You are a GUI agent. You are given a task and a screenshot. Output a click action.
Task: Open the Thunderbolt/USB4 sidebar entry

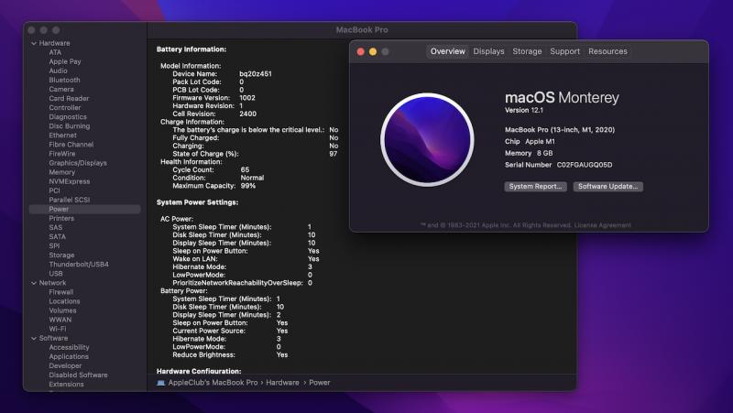79,264
